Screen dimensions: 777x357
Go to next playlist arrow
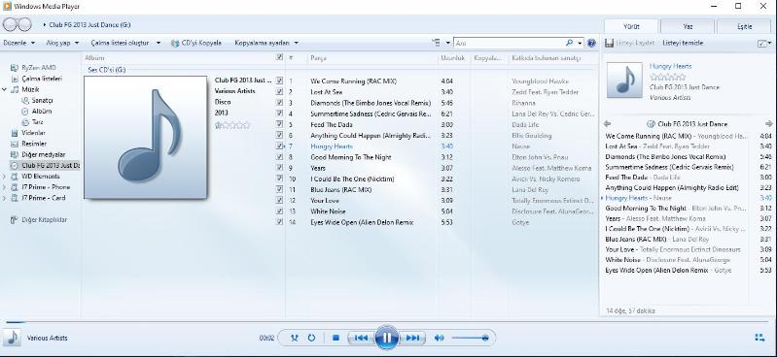(768, 123)
